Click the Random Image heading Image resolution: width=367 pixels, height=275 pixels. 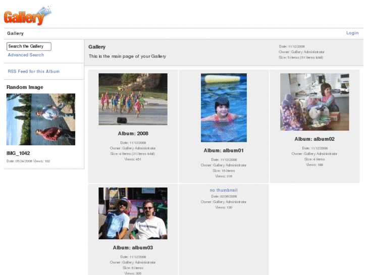(x=25, y=87)
